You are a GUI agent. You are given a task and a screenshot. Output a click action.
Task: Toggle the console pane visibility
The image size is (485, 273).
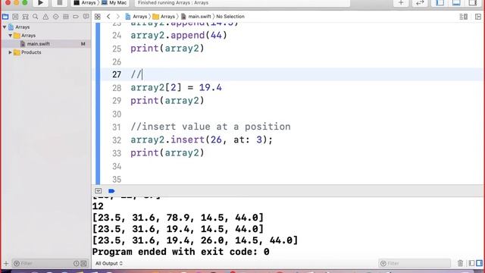[480, 263]
